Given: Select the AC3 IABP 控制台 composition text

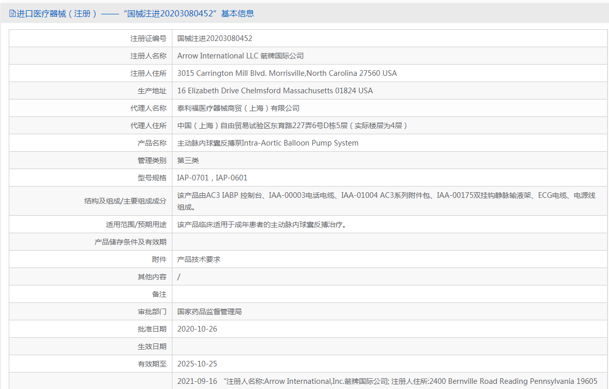Looking at the screenshot, I should [x=386, y=201].
